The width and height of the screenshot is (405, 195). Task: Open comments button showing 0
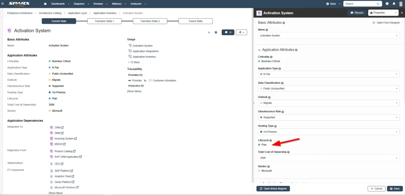pyautogui.click(x=228, y=32)
